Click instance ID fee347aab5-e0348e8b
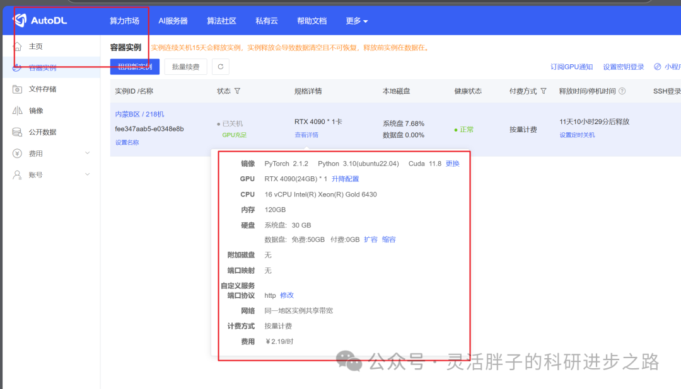The image size is (681, 389). [149, 129]
